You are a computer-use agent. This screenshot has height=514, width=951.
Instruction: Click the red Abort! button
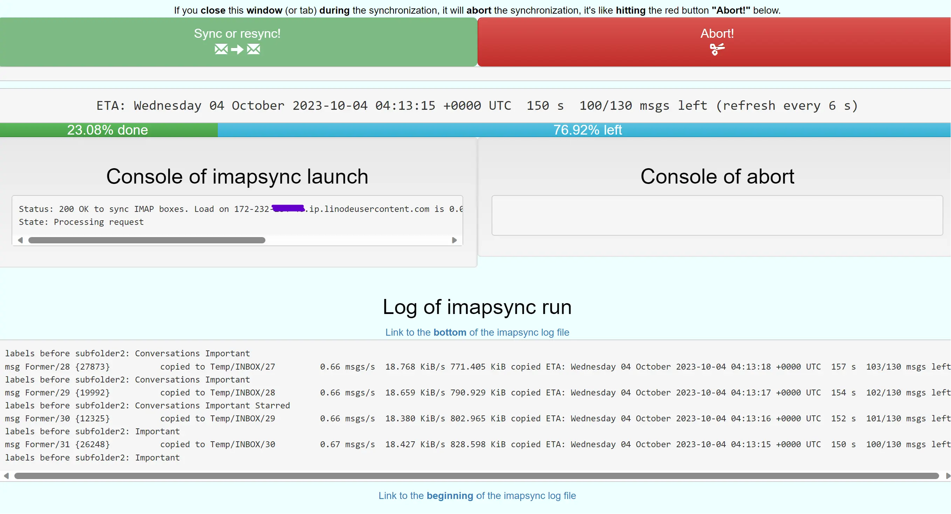[x=714, y=42]
